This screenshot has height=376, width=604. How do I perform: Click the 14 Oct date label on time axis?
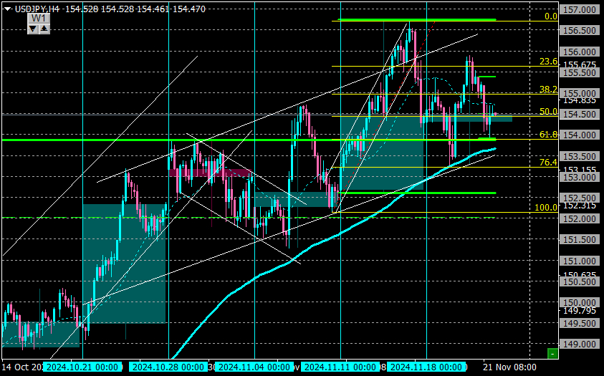coord(21,367)
